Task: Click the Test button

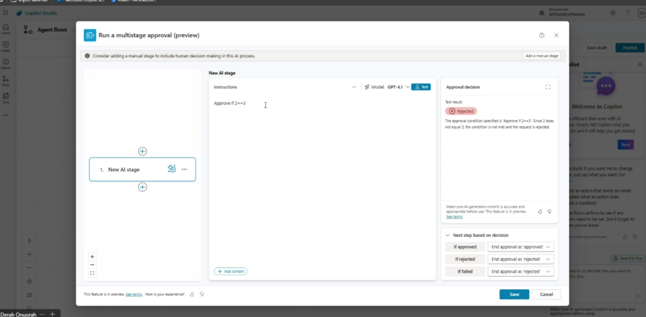Action: point(421,87)
